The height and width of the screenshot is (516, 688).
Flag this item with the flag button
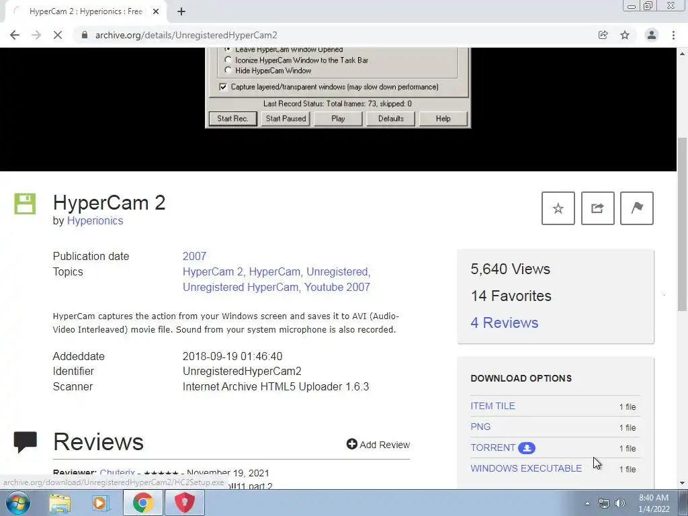(x=637, y=208)
